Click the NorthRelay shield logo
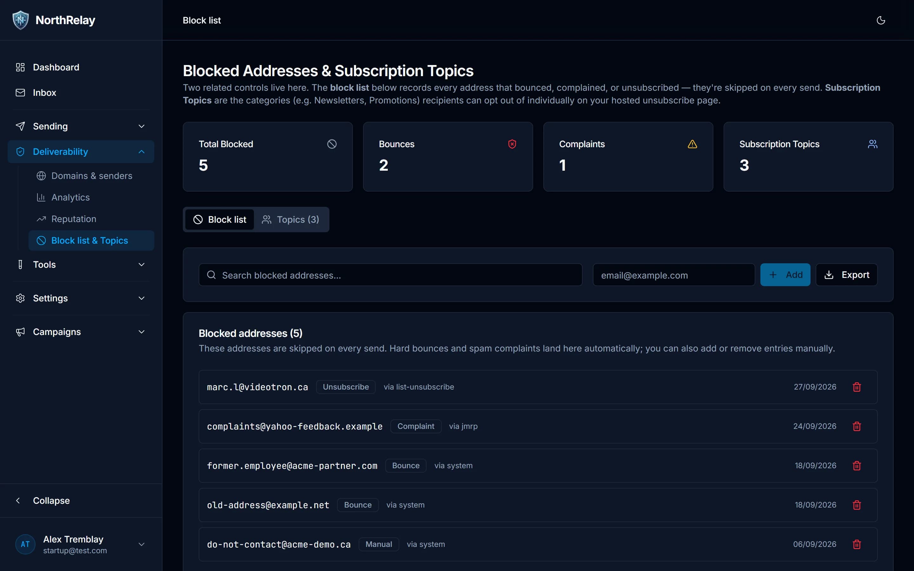Image resolution: width=914 pixels, height=571 pixels. (20, 20)
